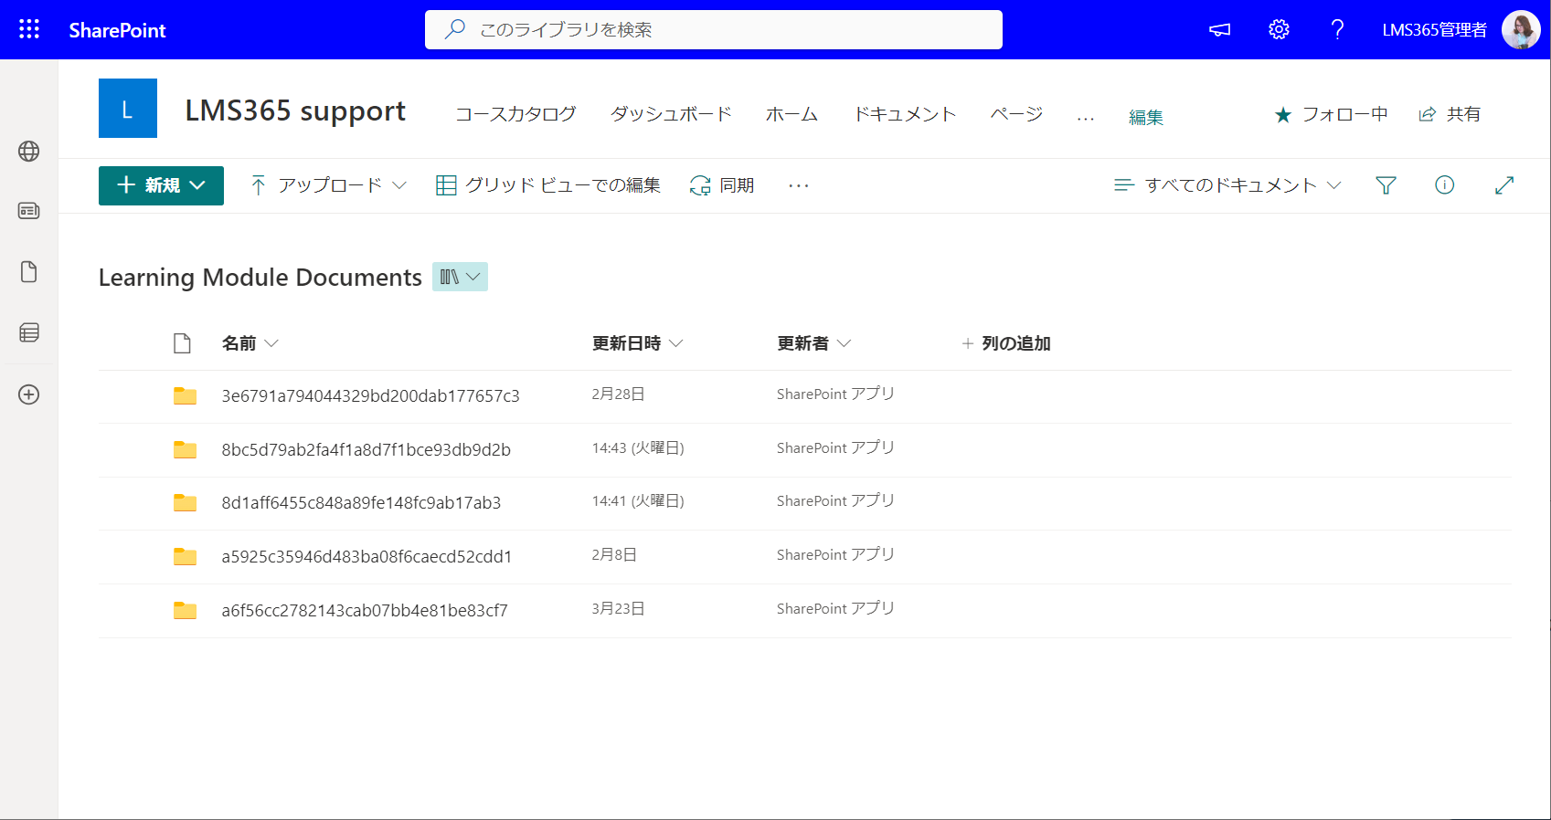Open the settings gear icon
Screen dimensions: 1551x820
pos(1279,29)
